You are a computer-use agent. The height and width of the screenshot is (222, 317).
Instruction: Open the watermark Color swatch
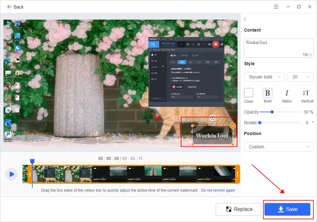point(248,93)
